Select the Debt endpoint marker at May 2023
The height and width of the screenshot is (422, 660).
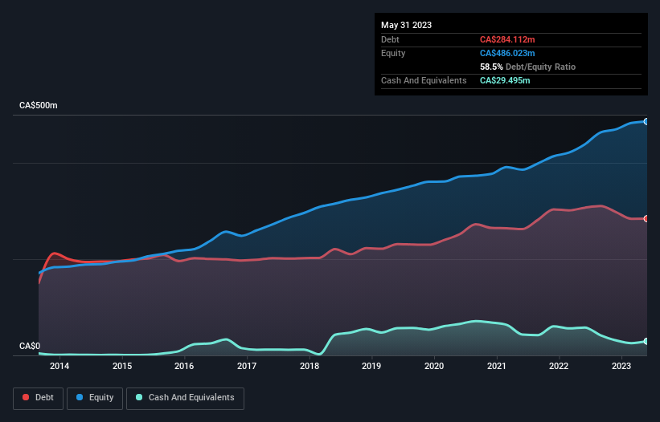pos(646,219)
